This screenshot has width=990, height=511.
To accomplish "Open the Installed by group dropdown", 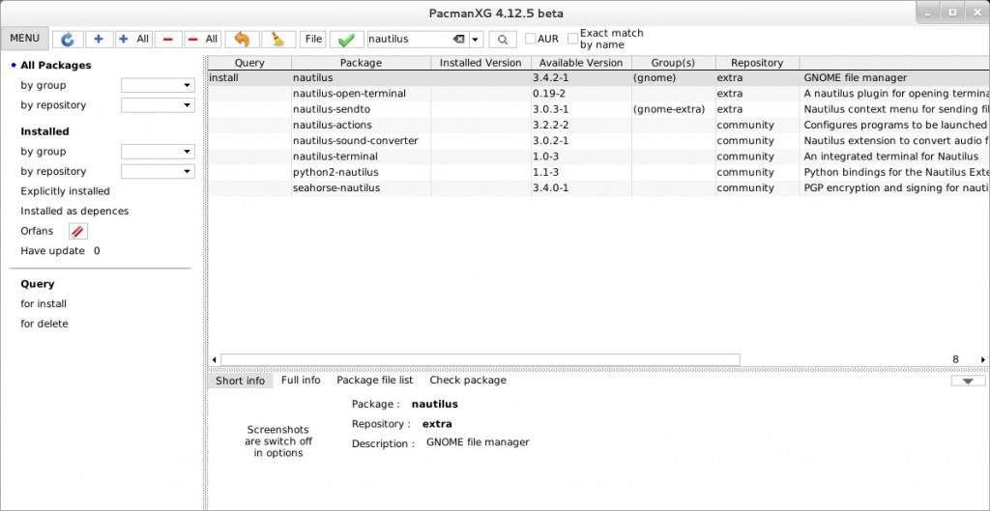I will coord(158,152).
